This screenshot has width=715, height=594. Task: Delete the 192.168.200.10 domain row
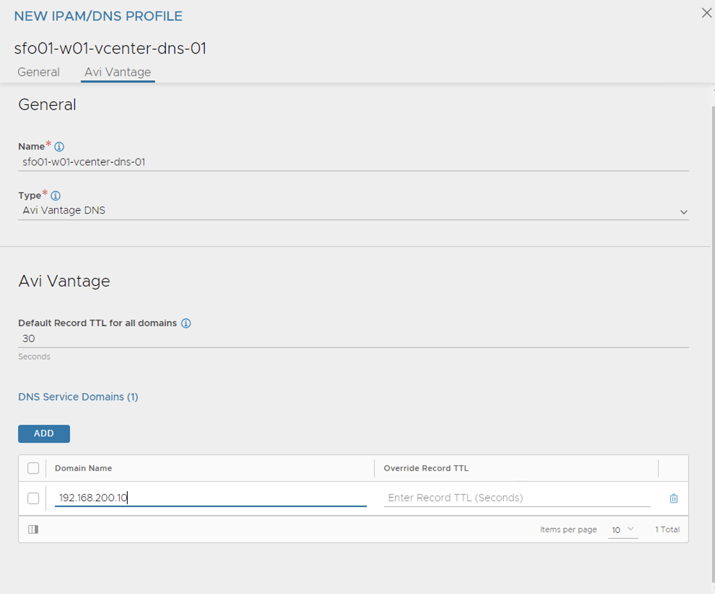[x=674, y=498]
